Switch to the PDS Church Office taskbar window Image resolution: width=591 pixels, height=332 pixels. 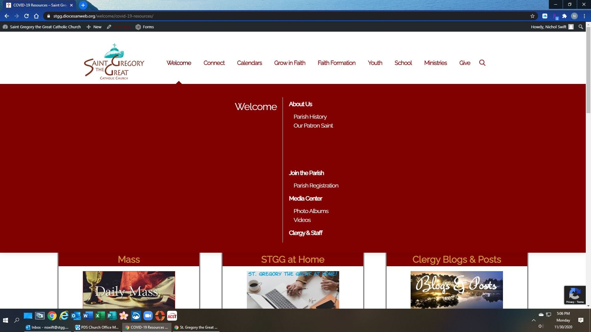[97, 327]
